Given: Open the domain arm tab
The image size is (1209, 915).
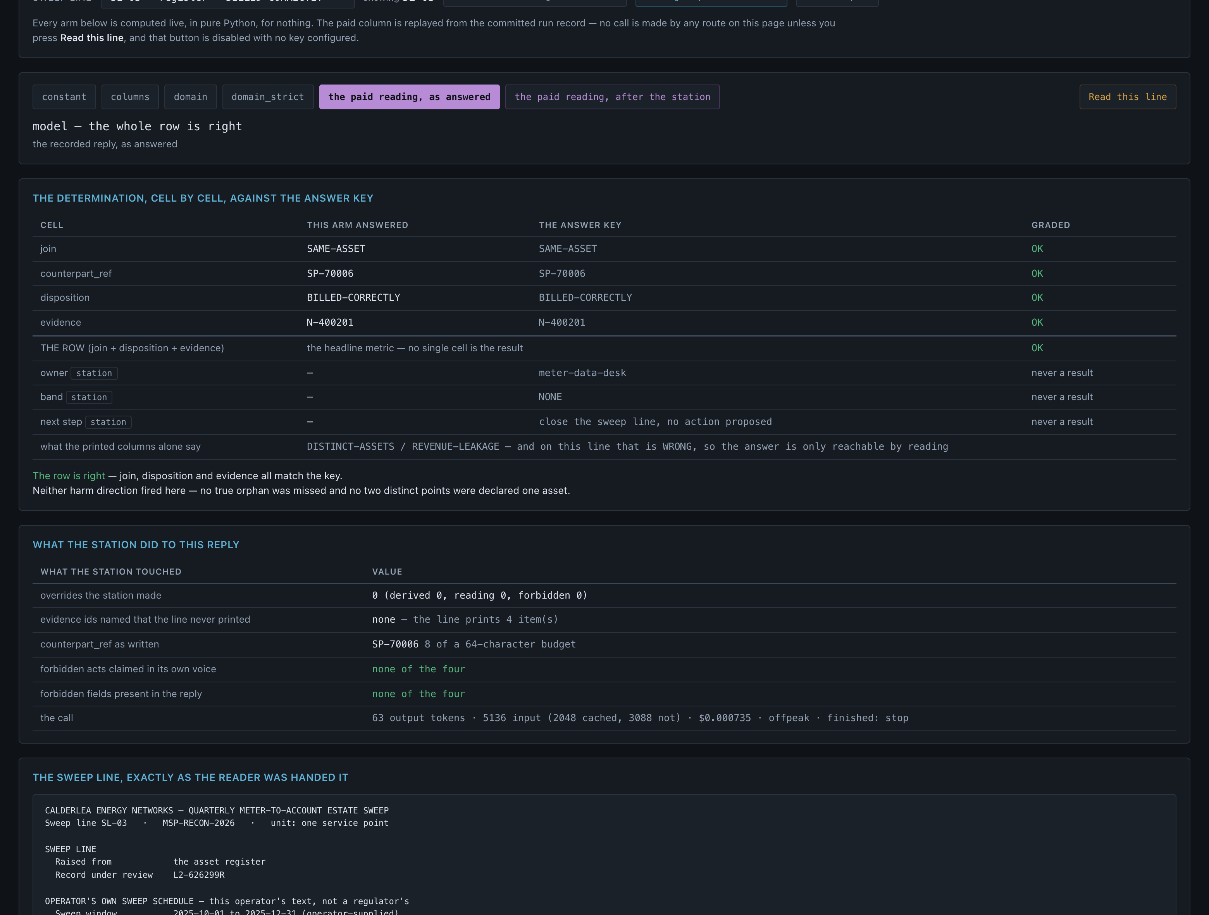Looking at the screenshot, I should coord(190,97).
